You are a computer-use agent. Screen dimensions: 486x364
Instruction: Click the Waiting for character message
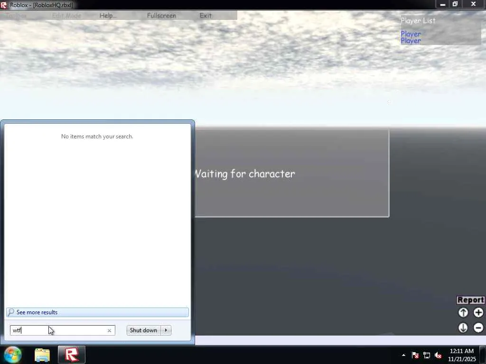pos(245,174)
